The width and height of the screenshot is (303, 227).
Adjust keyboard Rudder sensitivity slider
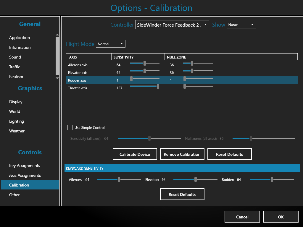pos(272,179)
